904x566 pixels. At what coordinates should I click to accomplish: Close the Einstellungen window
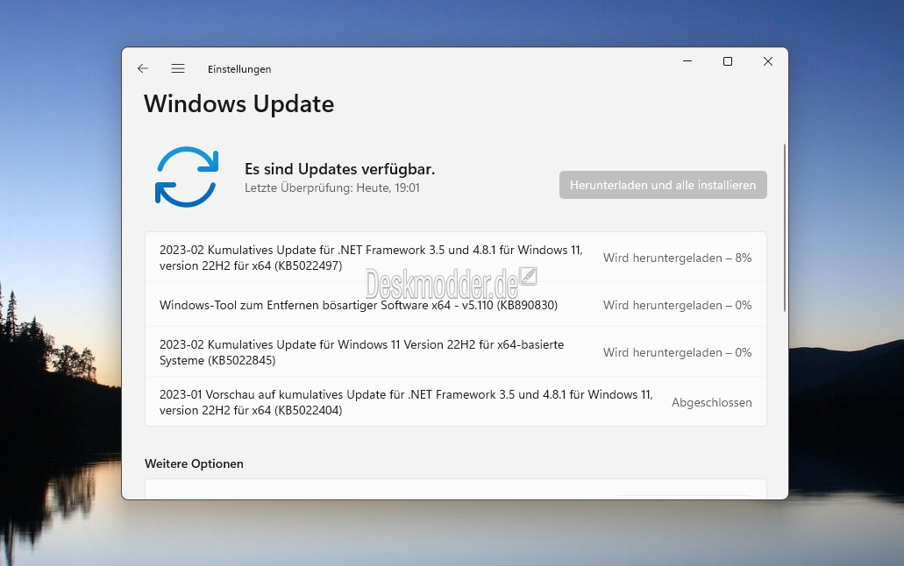click(768, 61)
